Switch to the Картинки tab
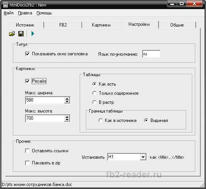 click(101, 25)
